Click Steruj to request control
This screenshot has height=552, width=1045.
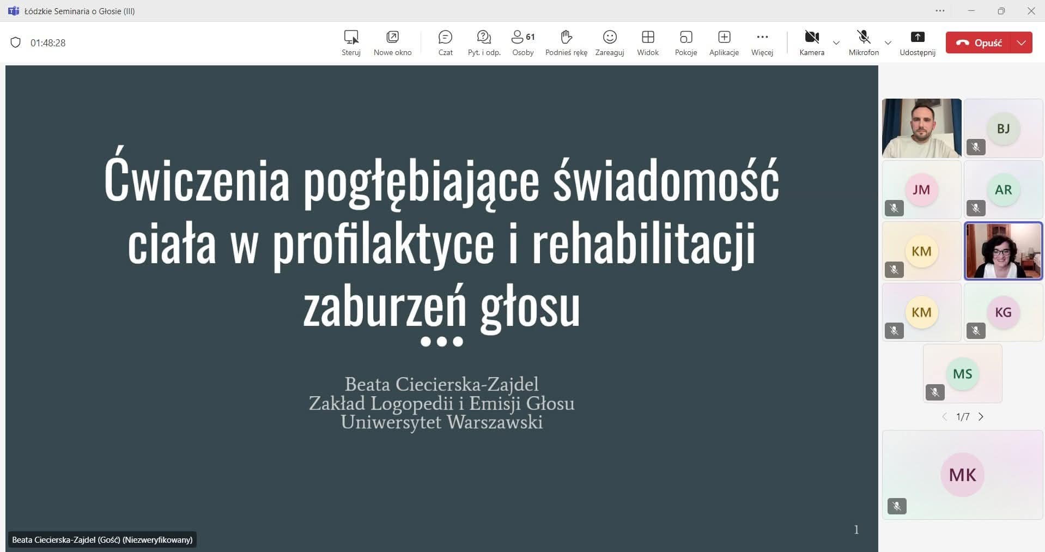(x=351, y=43)
